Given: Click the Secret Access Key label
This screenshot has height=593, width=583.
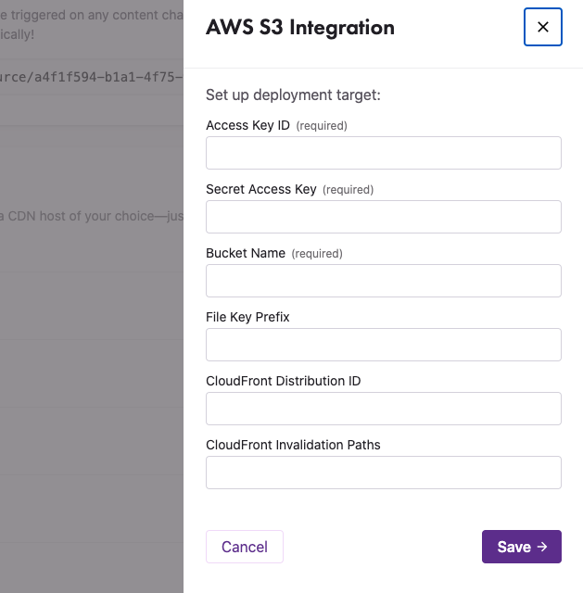Looking at the screenshot, I should (x=261, y=189).
